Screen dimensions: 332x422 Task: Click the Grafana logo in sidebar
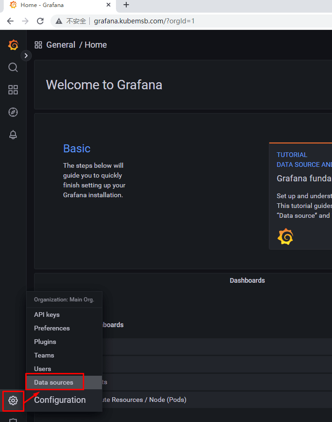(13, 45)
